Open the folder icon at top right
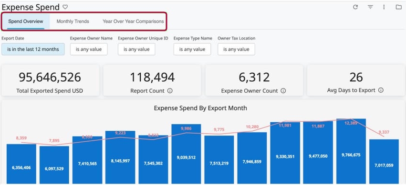Viewport: 406px width, 185px height. pyautogui.click(x=399, y=7)
